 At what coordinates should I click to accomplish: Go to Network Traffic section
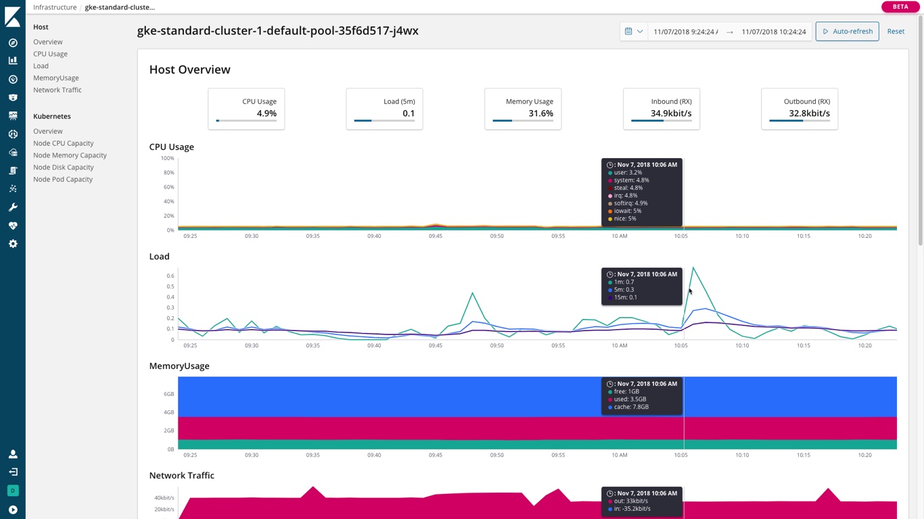[x=57, y=90]
